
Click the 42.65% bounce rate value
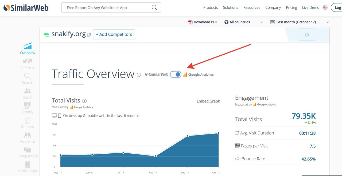pyautogui.click(x=308, y=159)
